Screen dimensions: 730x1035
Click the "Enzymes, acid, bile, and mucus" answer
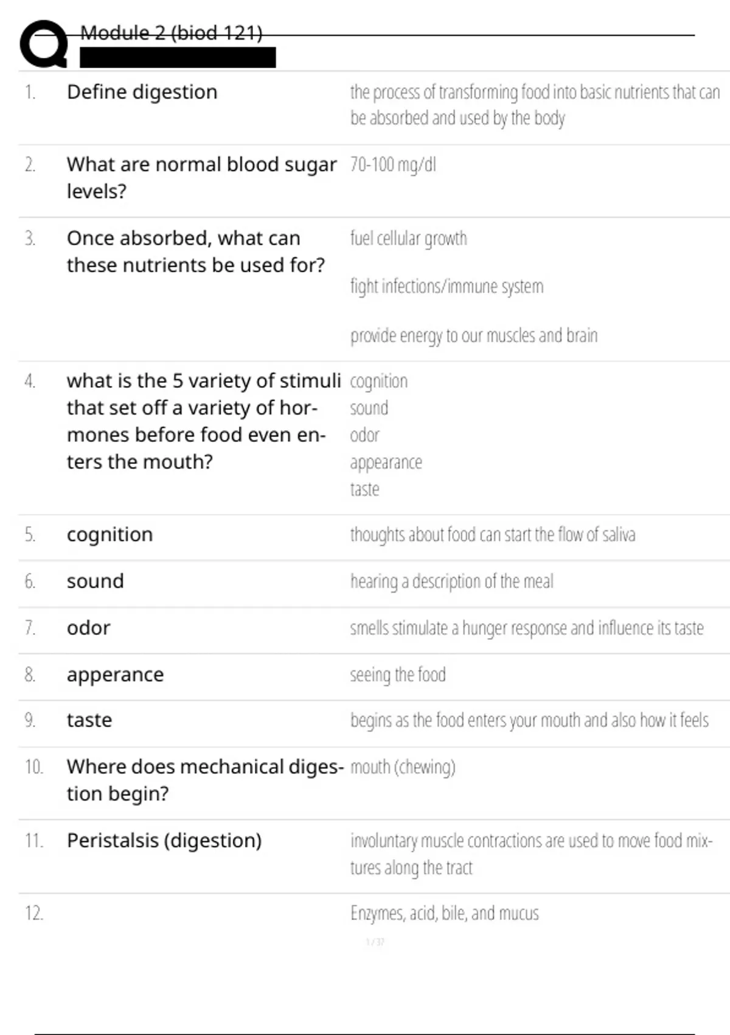point(444,913)
